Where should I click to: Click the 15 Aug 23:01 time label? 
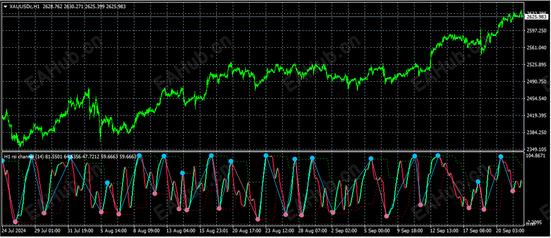[x=214, y=231]
